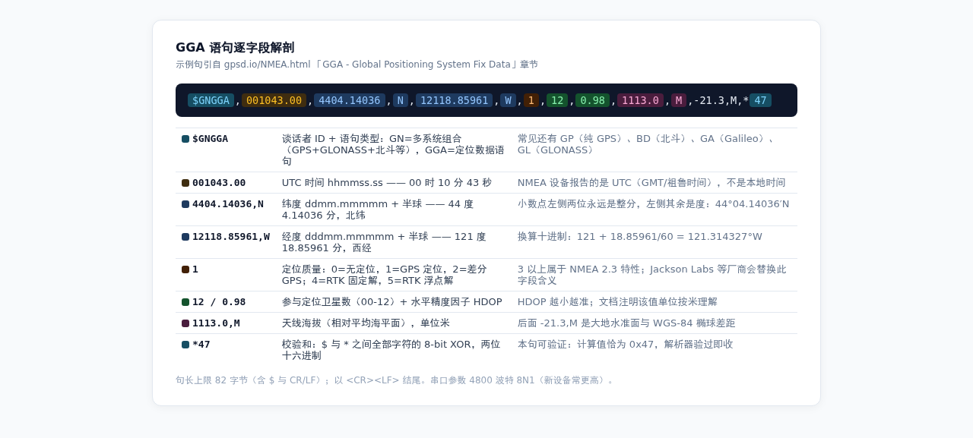Click the fix quality 1 token in sentence
Viewport: 973px width, 438px height.
coord(531,100)
